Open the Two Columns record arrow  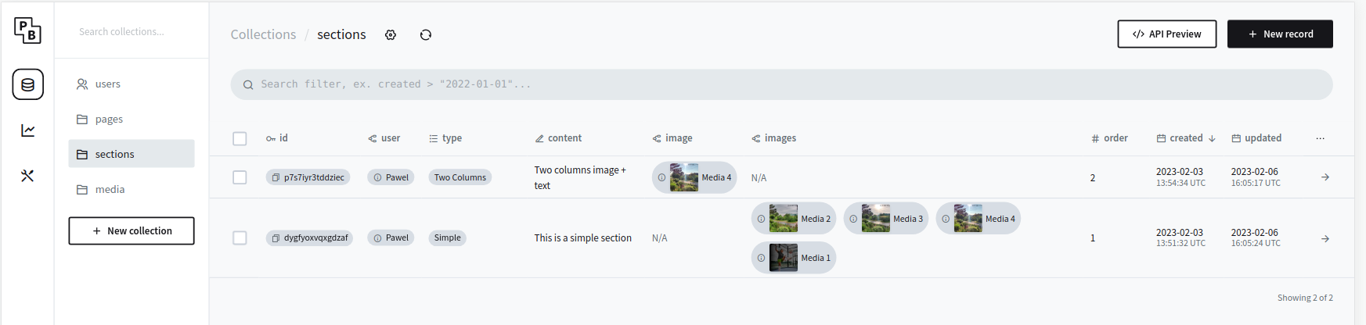[1325, 177]
